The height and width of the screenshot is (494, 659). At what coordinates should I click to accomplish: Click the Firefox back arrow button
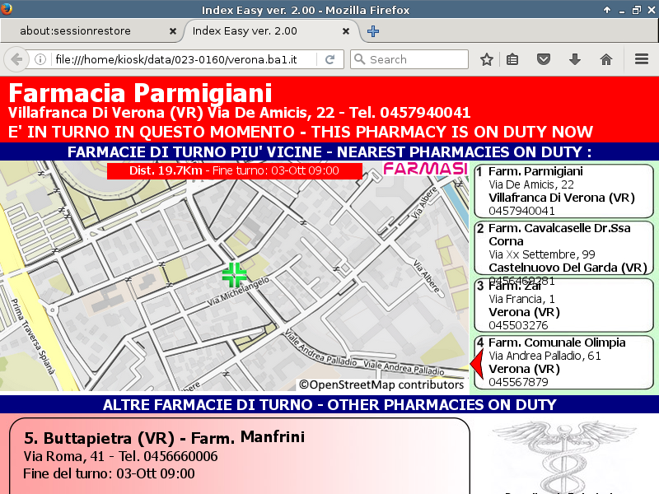[x=16, y=59]
